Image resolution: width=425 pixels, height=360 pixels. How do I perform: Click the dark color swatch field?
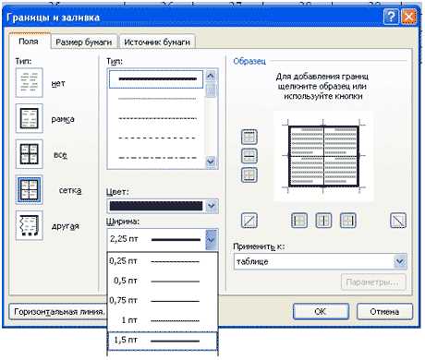[156, 206]
